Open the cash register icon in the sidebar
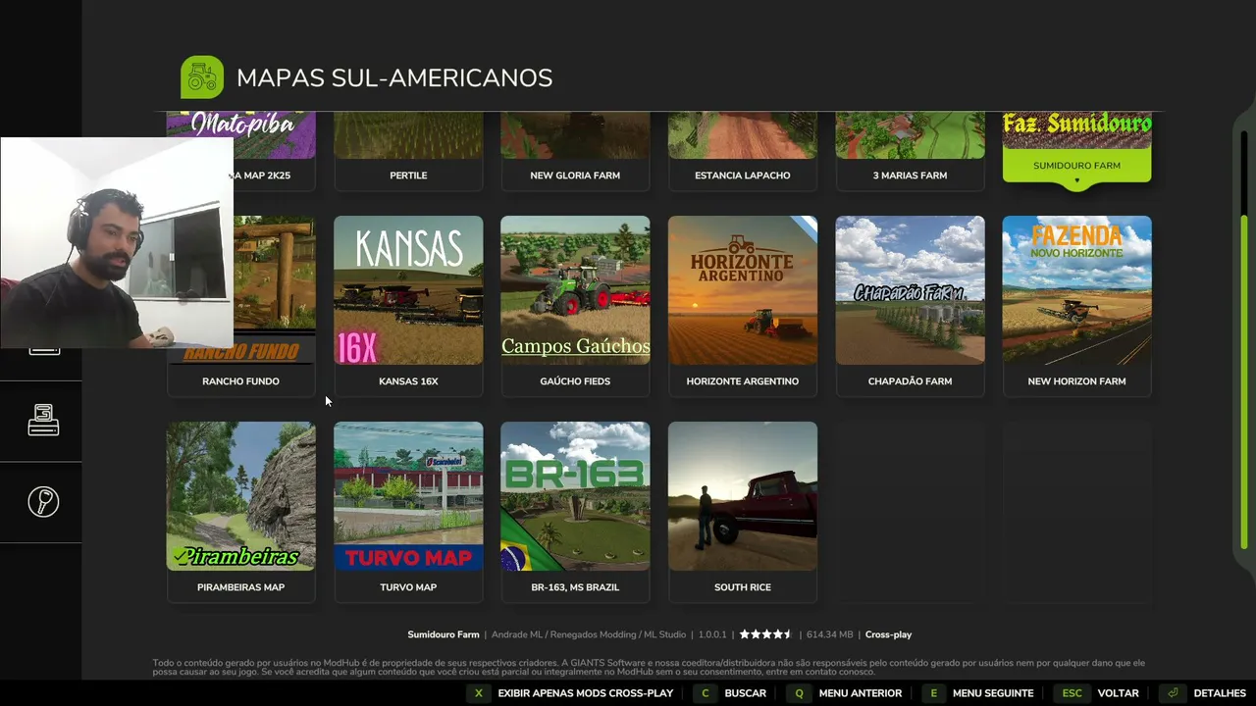Screen dimensions: 1256x706 43,421
